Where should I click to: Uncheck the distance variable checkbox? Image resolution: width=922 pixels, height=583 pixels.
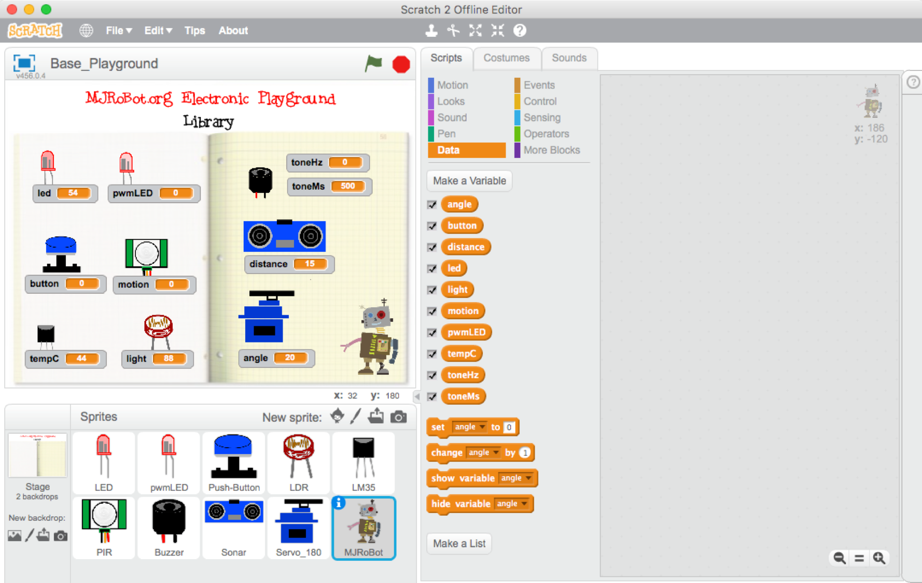click(x=432, y=247)
